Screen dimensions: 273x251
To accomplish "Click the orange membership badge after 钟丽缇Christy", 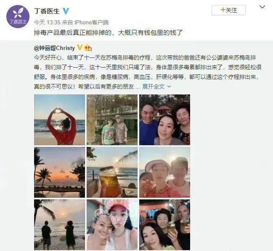I will tap(88, 47).
